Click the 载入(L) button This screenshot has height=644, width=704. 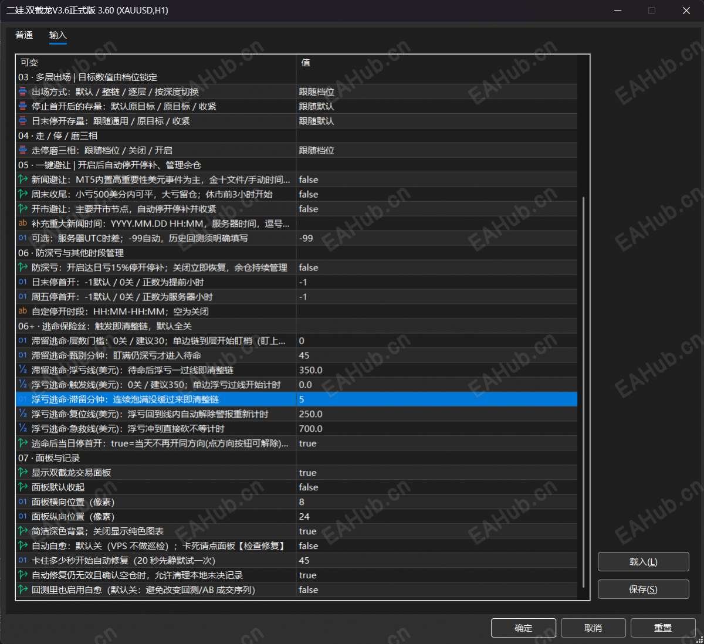643,561
